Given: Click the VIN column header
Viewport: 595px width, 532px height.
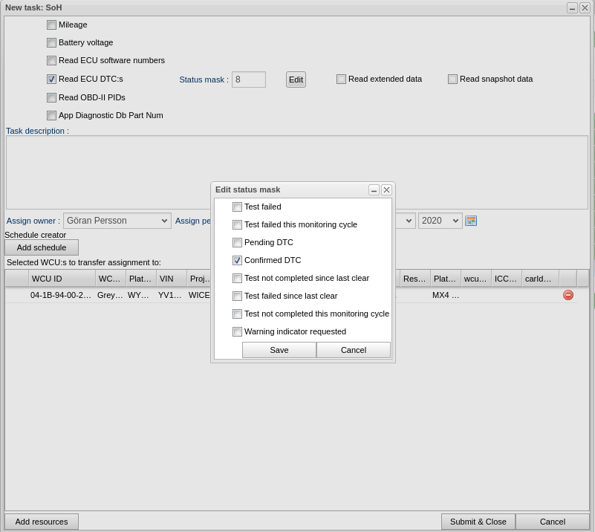Looking at the screenshot, I should tap(171, 279).
